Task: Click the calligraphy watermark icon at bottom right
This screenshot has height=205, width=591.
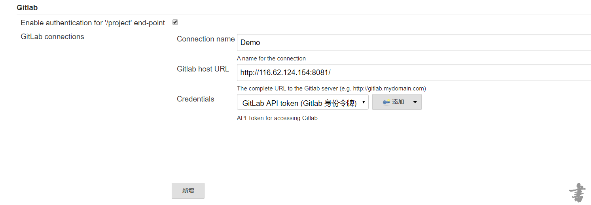Action: tap(577, 193)
